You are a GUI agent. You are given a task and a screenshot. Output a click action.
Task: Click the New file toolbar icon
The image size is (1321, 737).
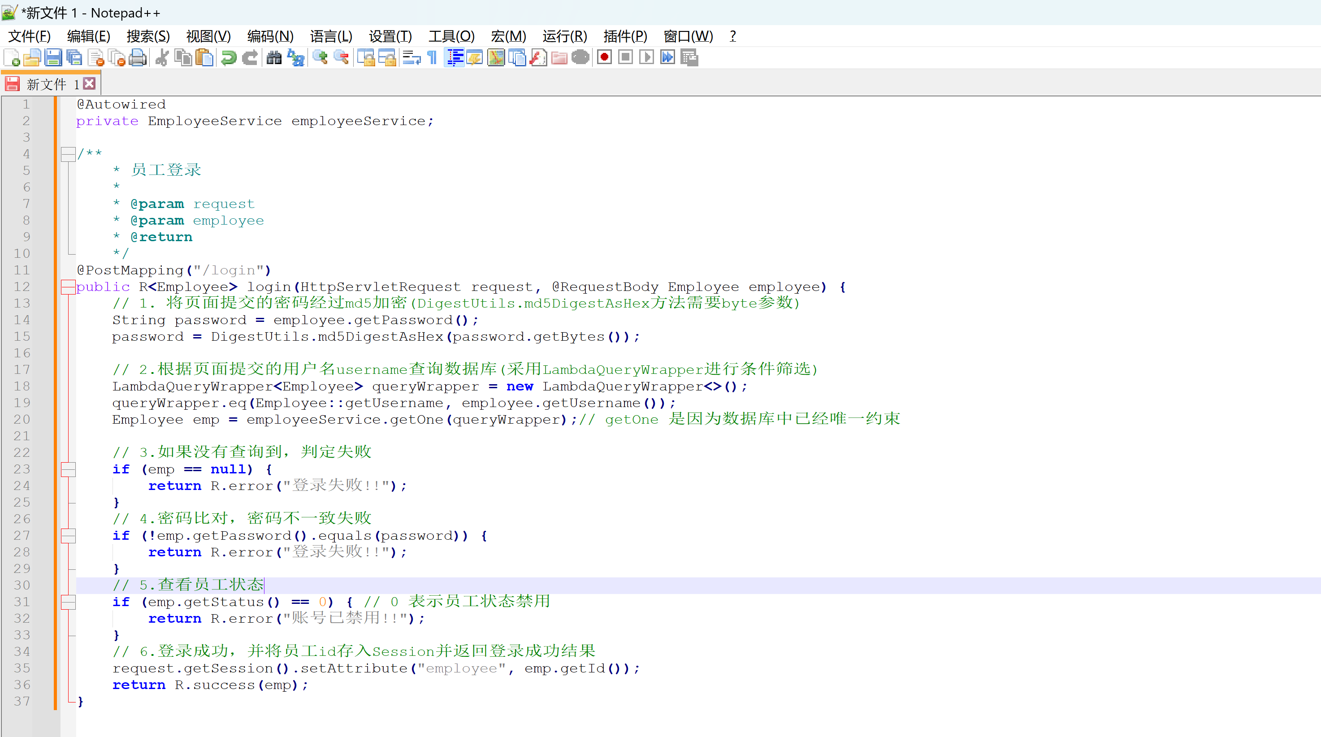pyautogui.click(x=11, y=57)
